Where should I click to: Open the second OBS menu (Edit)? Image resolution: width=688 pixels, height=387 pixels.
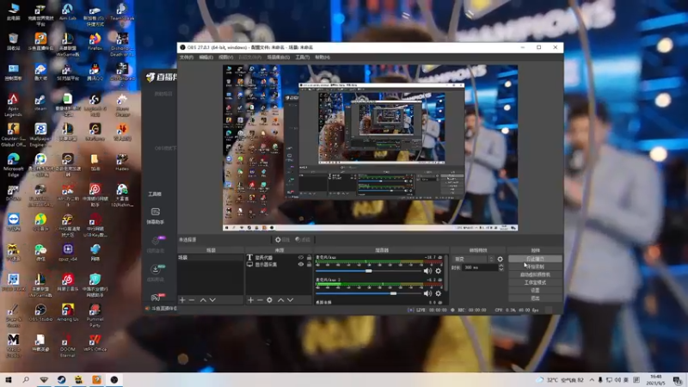click(x=206, y=58)
